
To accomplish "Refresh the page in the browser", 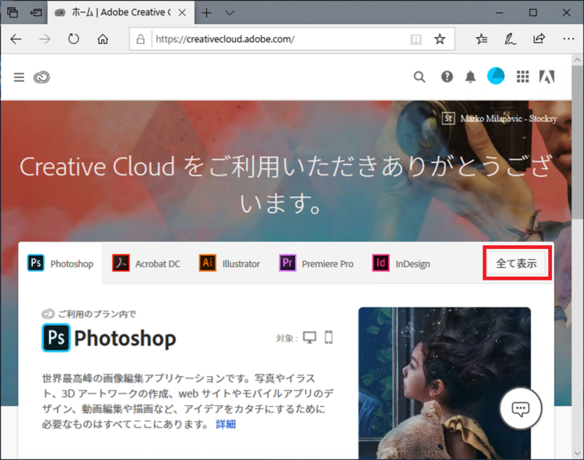I will 73,39.
